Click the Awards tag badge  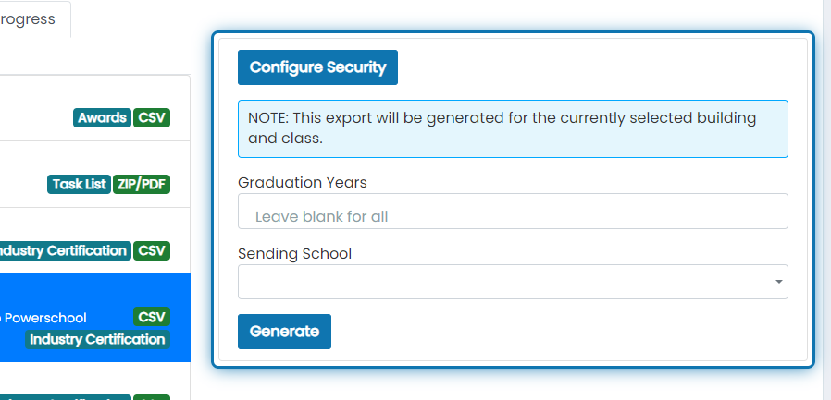[x=102, y=118]
